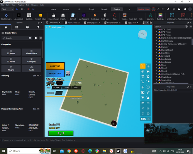193x154 pixels.
Task: Open the Recent tab clock icon in Toolbox
Action: point(27,27)
